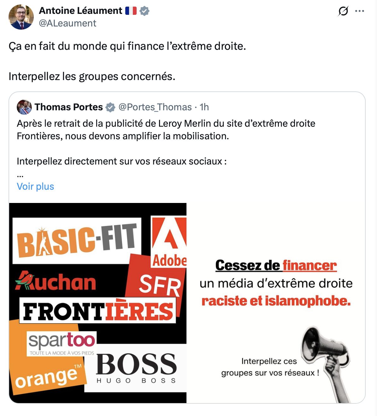This screenshot has width=378, height=416.
Task: Click the Thomas Portes display name
Action: (69, 107)
